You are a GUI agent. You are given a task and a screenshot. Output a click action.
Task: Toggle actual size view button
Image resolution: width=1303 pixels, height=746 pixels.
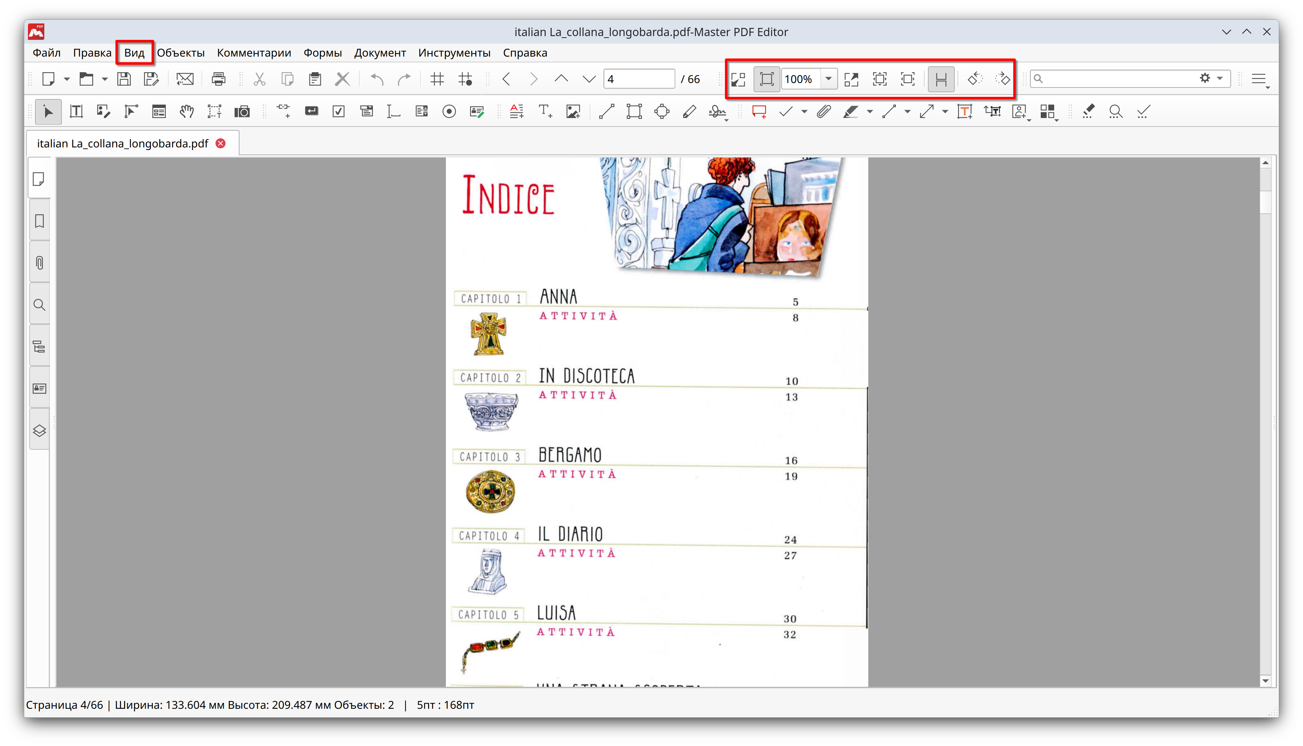coord(766,79)
